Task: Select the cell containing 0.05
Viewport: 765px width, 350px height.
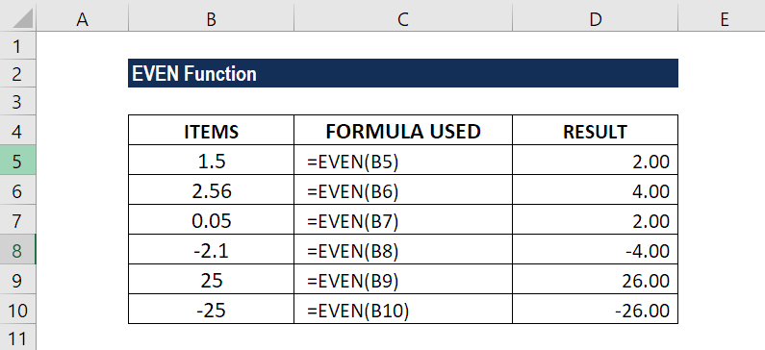Action: tap(212, 219)
